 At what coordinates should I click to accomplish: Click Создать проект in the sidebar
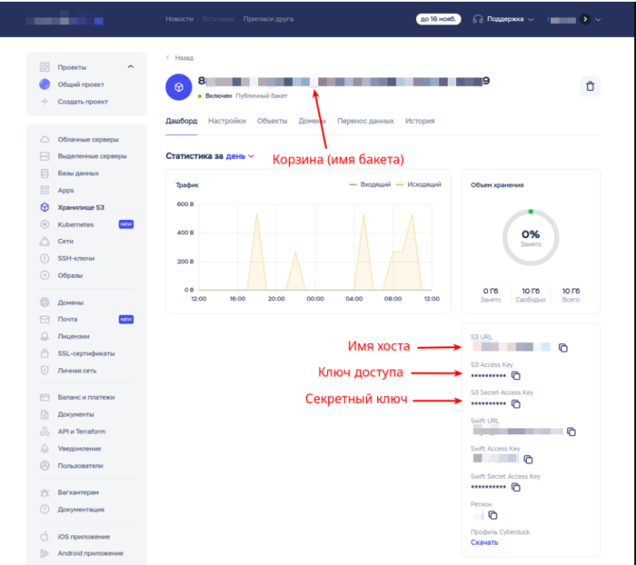point(83,102)
